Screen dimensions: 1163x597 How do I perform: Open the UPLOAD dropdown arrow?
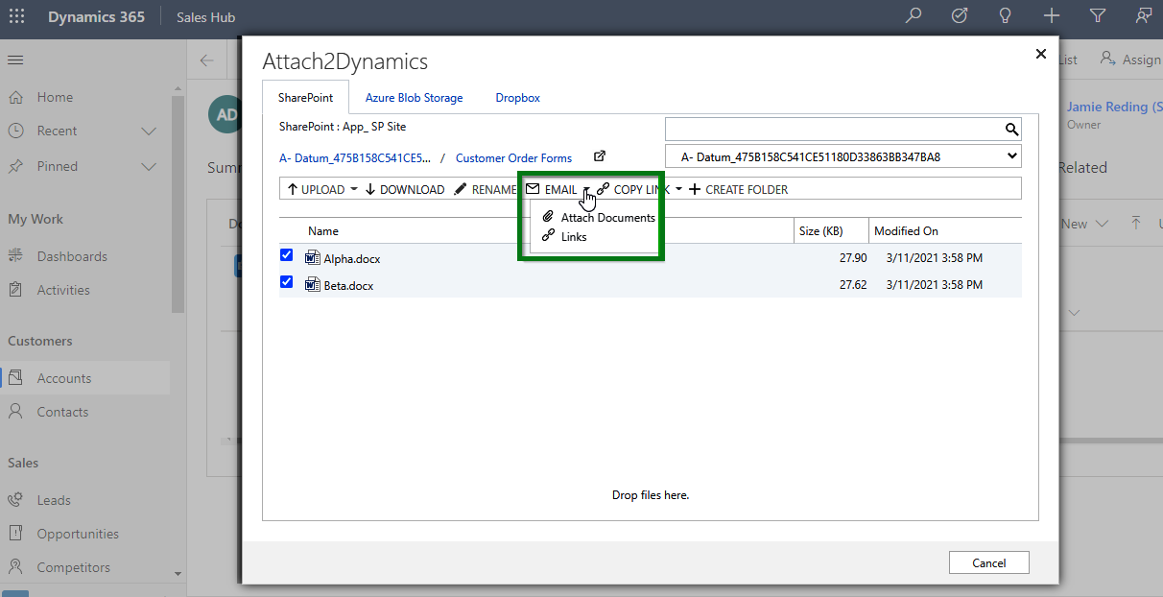pos(354,189)
